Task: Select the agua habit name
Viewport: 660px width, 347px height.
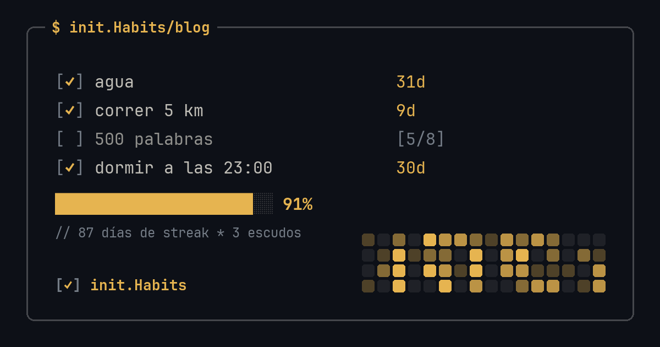Action: pyautogui.click(x=114, y=82)
